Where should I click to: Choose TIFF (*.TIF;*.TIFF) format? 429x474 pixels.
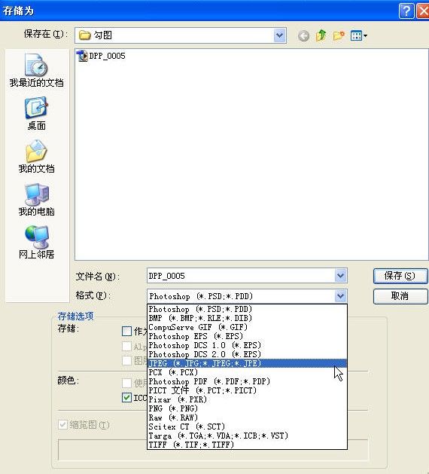(x=247, y=445)
